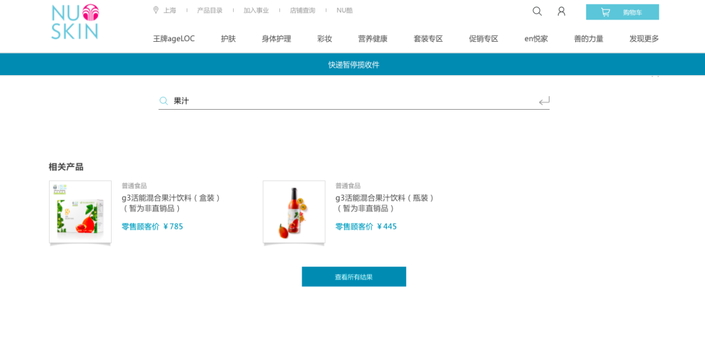
Task: Open the NU酷 link
Action: pos(345,10)
